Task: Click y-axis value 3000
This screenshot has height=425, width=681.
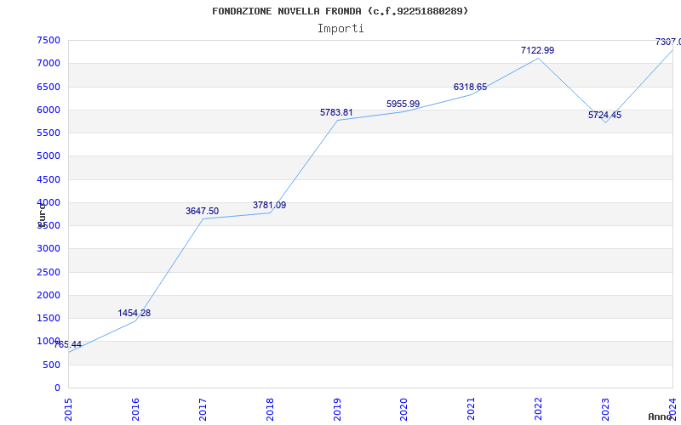Action: (x=49, y=249)
